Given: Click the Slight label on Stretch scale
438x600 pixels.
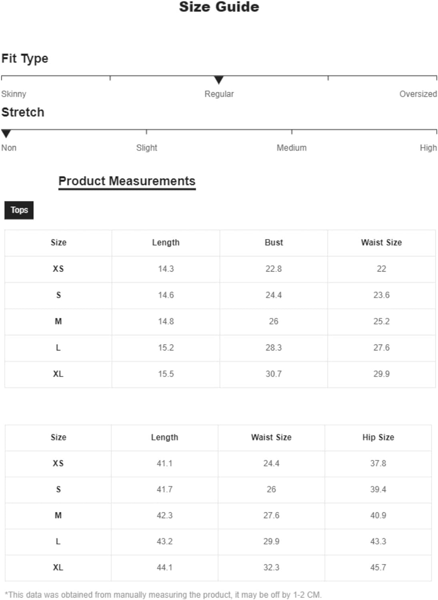Looking at the screenshot, I should [x=146, y=148].
